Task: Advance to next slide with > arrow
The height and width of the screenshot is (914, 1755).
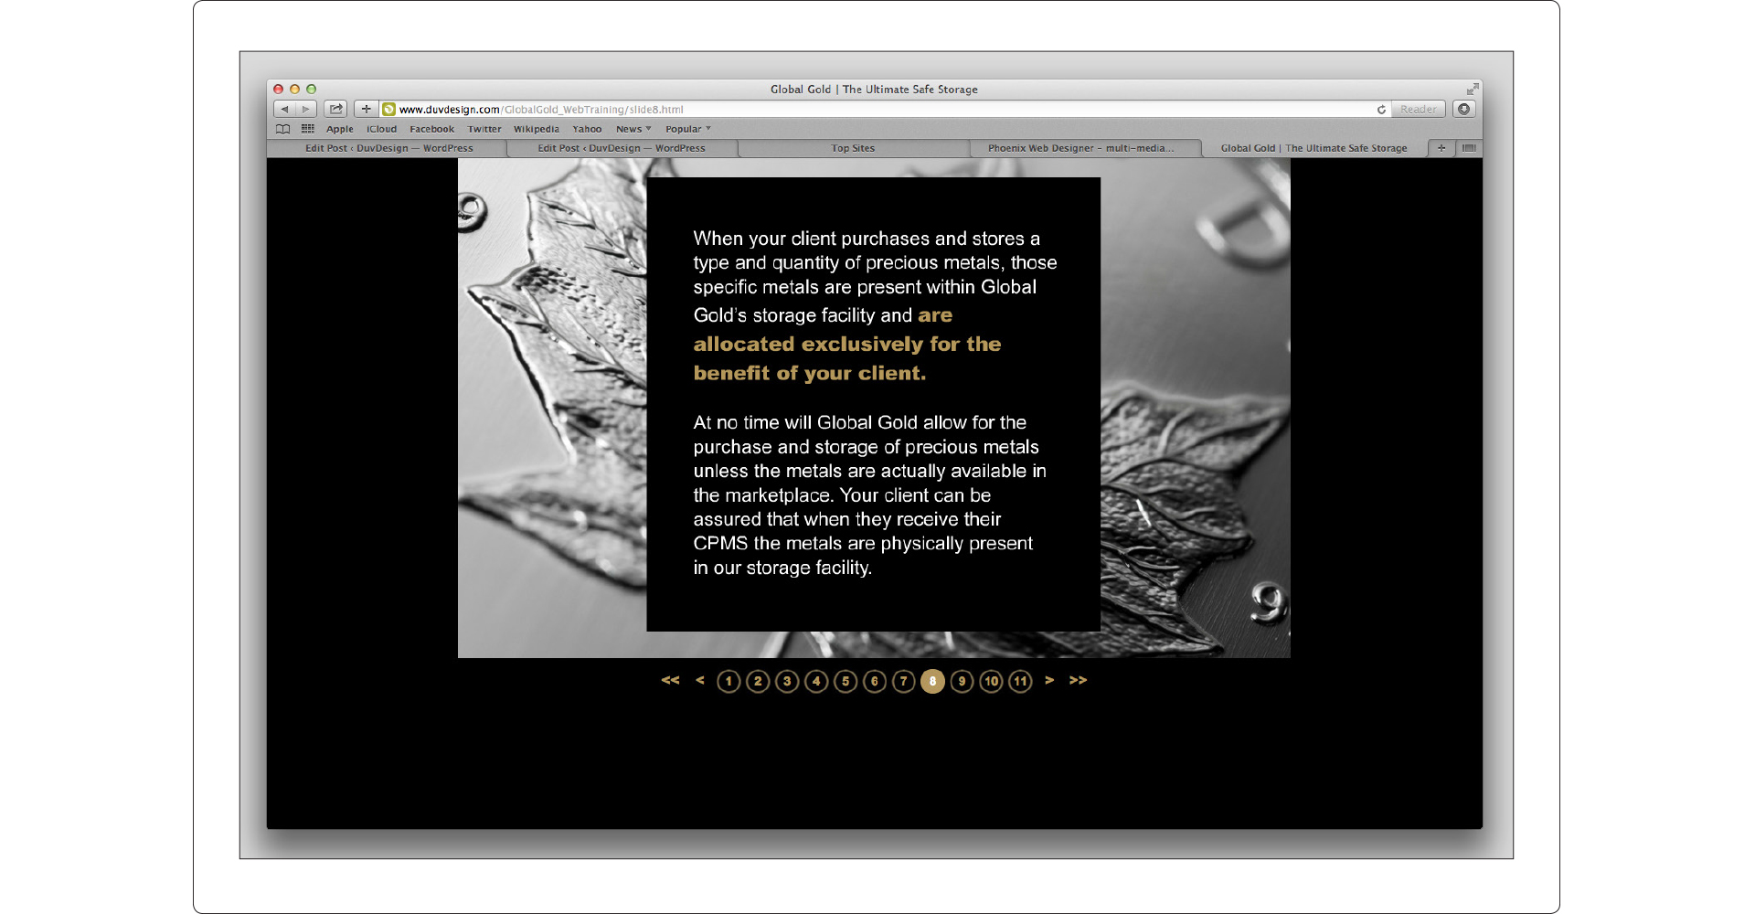Action: pyautogui.click(x=1049, y=680)
